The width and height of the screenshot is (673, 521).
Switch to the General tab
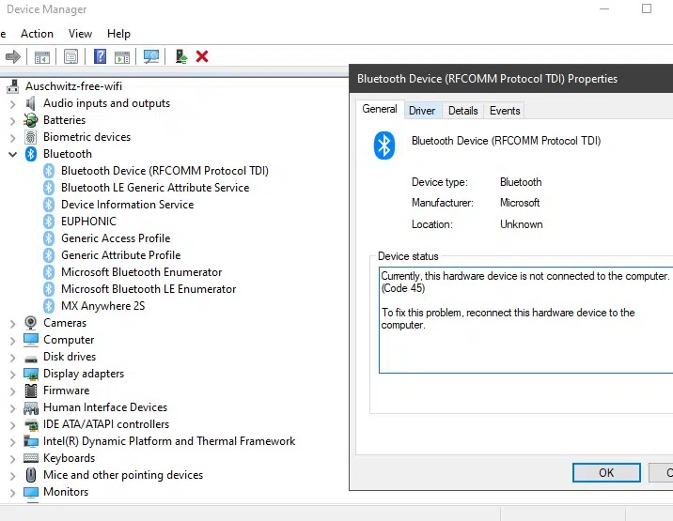(x=380, y=109)
